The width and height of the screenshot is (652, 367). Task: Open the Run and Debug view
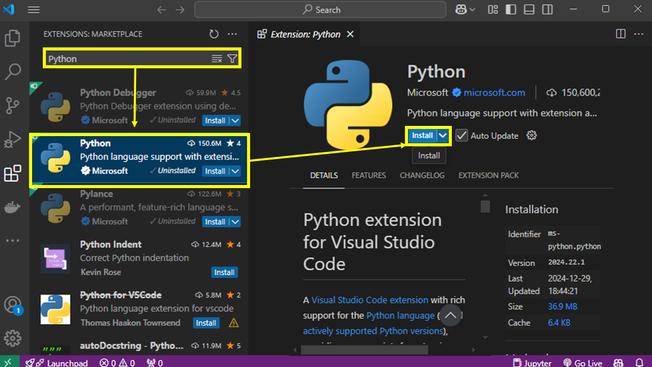pos(12,139)
